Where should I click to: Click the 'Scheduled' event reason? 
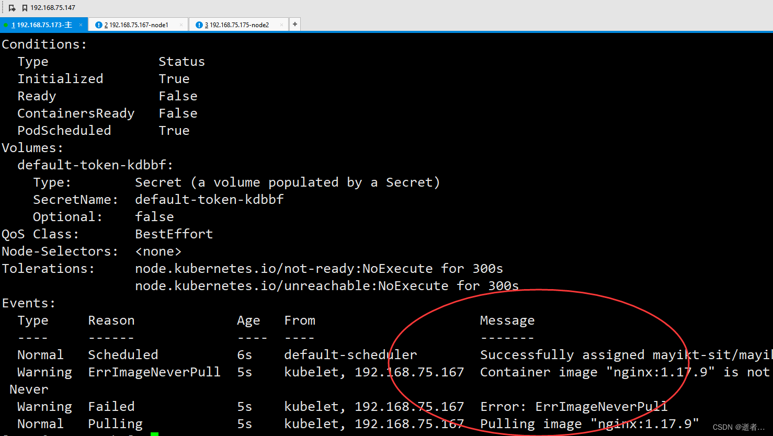(123, 355)
